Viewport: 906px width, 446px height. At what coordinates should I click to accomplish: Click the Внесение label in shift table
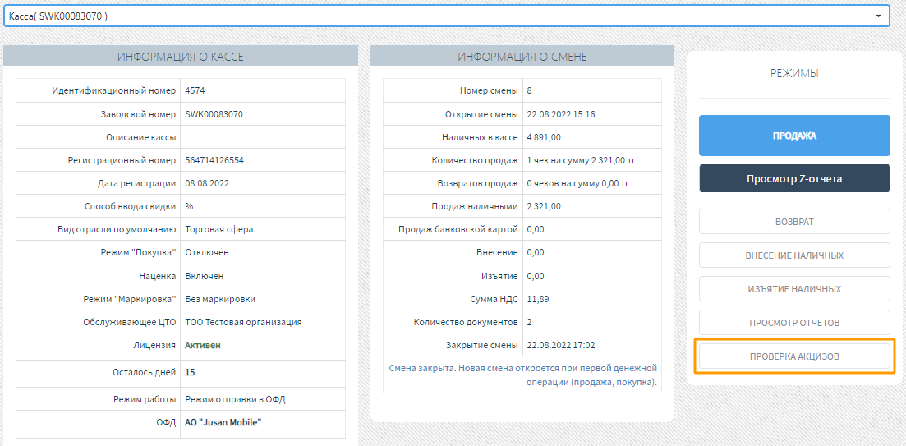point(499,252)
